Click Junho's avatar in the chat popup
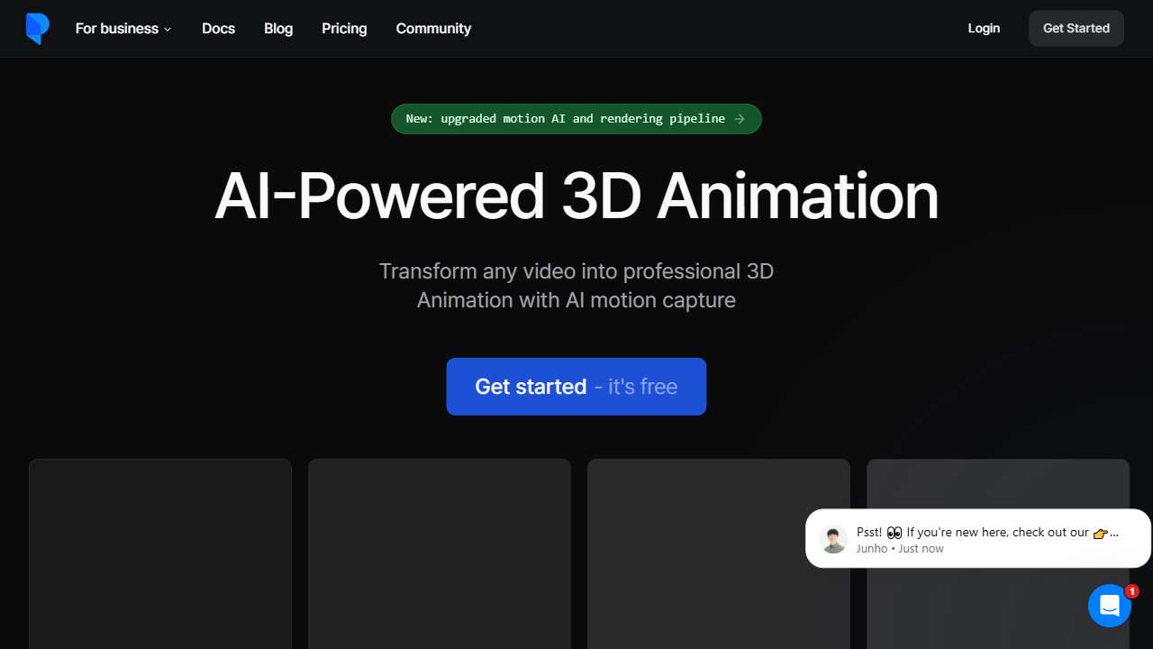The height and width of the screenshot is (649, 1153). [x=834, y=539]
